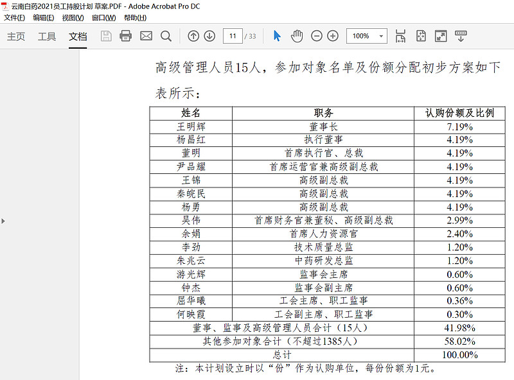Select the 文档 tab

pos(78,37)
